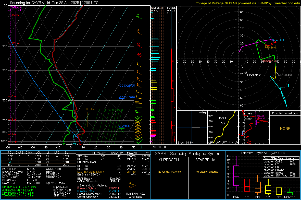Viewport: 301px width, 200px height.
Task: Click the Theta-E v. Pres label
Action: pyautogui.click(x=223, y=121)
